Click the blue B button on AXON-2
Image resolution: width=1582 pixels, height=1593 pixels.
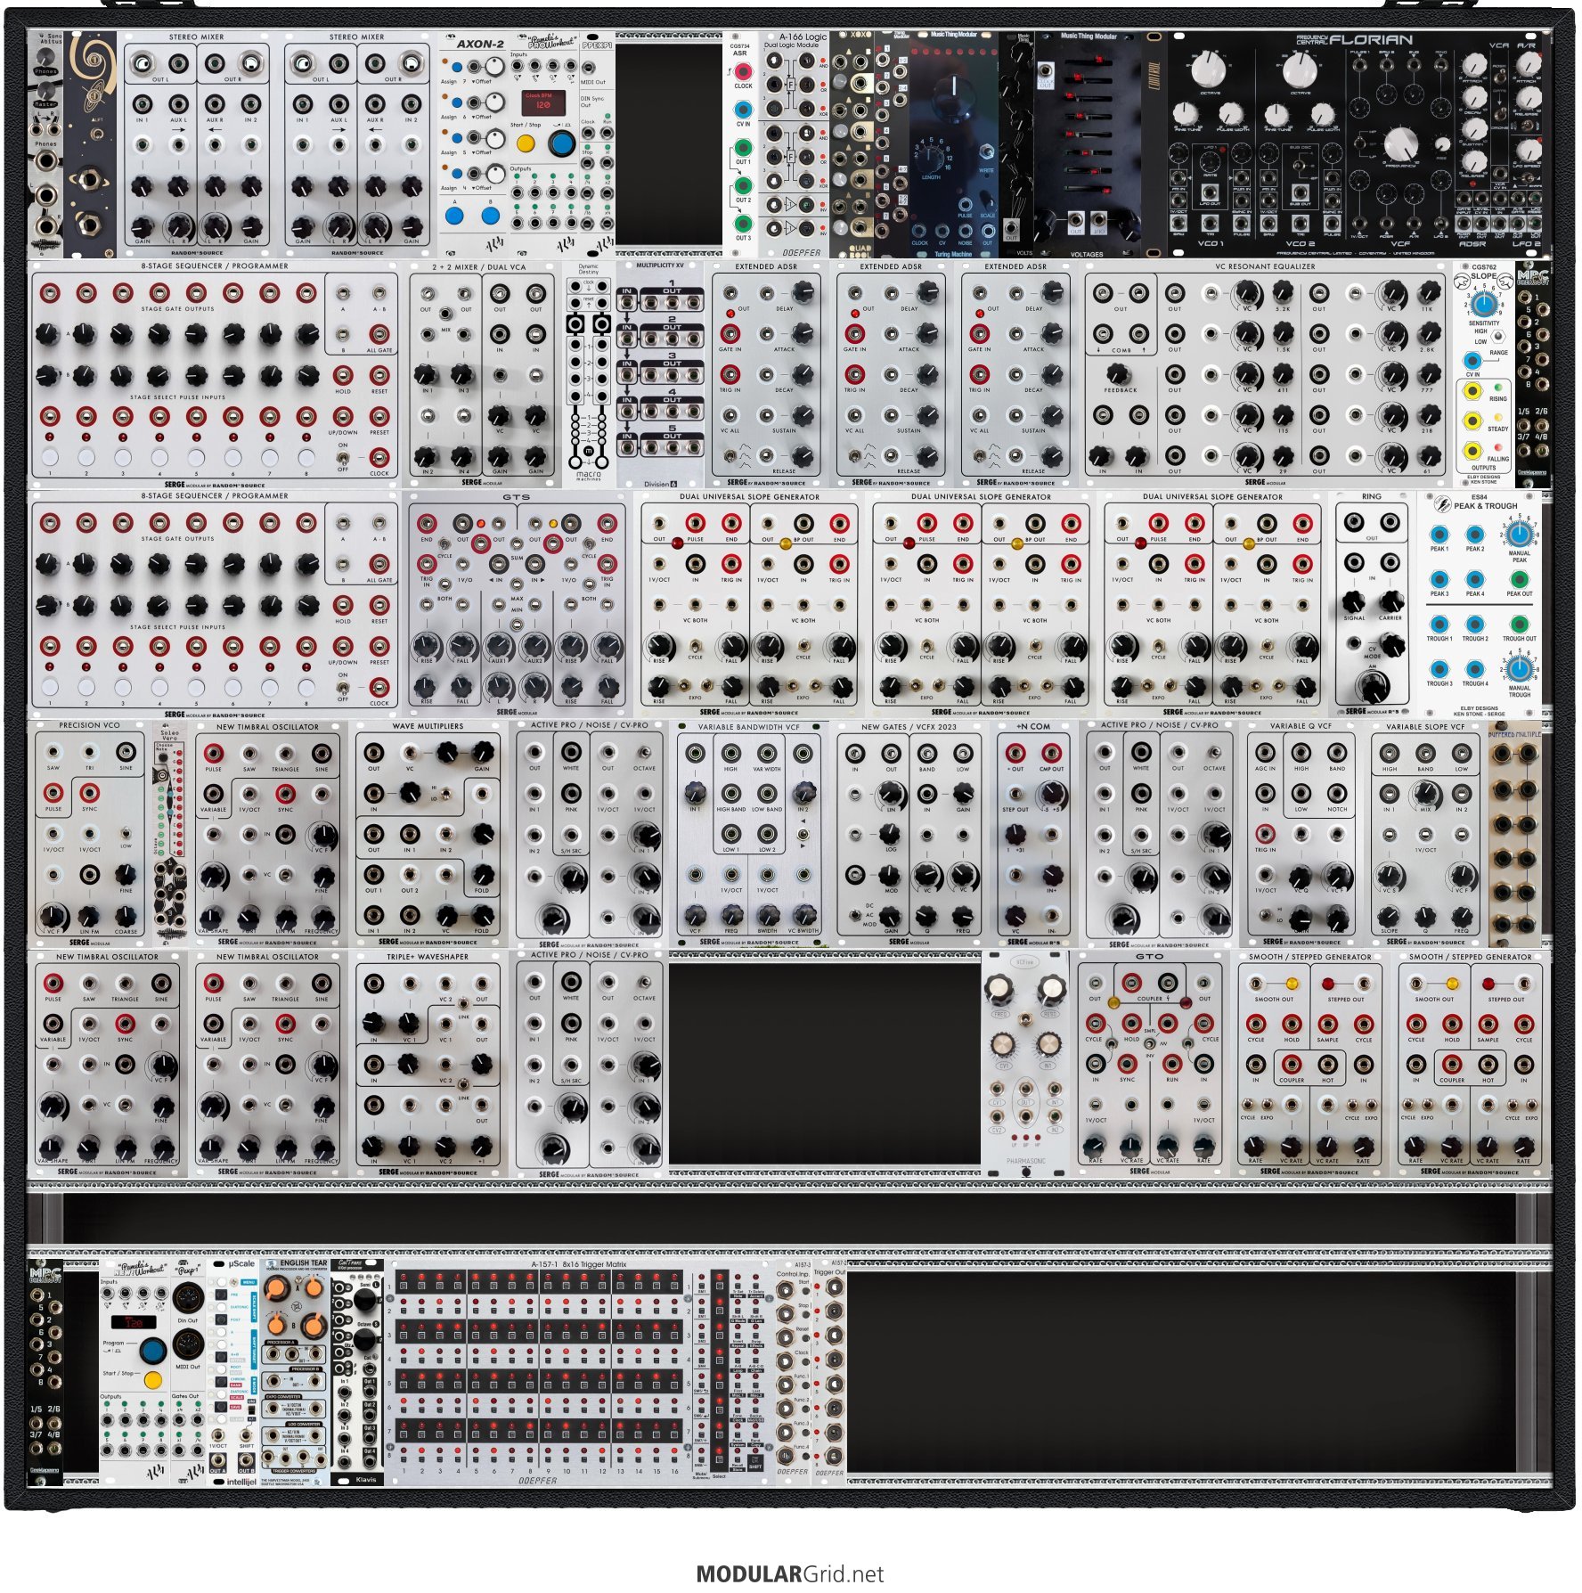489,216
